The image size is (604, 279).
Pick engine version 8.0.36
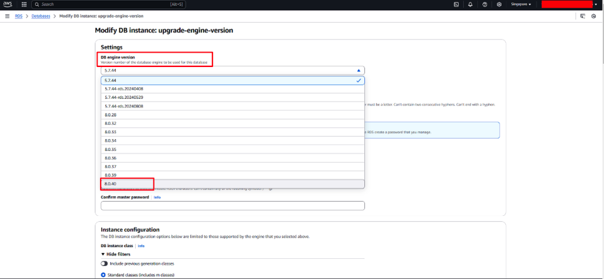(x=233, y=158)
